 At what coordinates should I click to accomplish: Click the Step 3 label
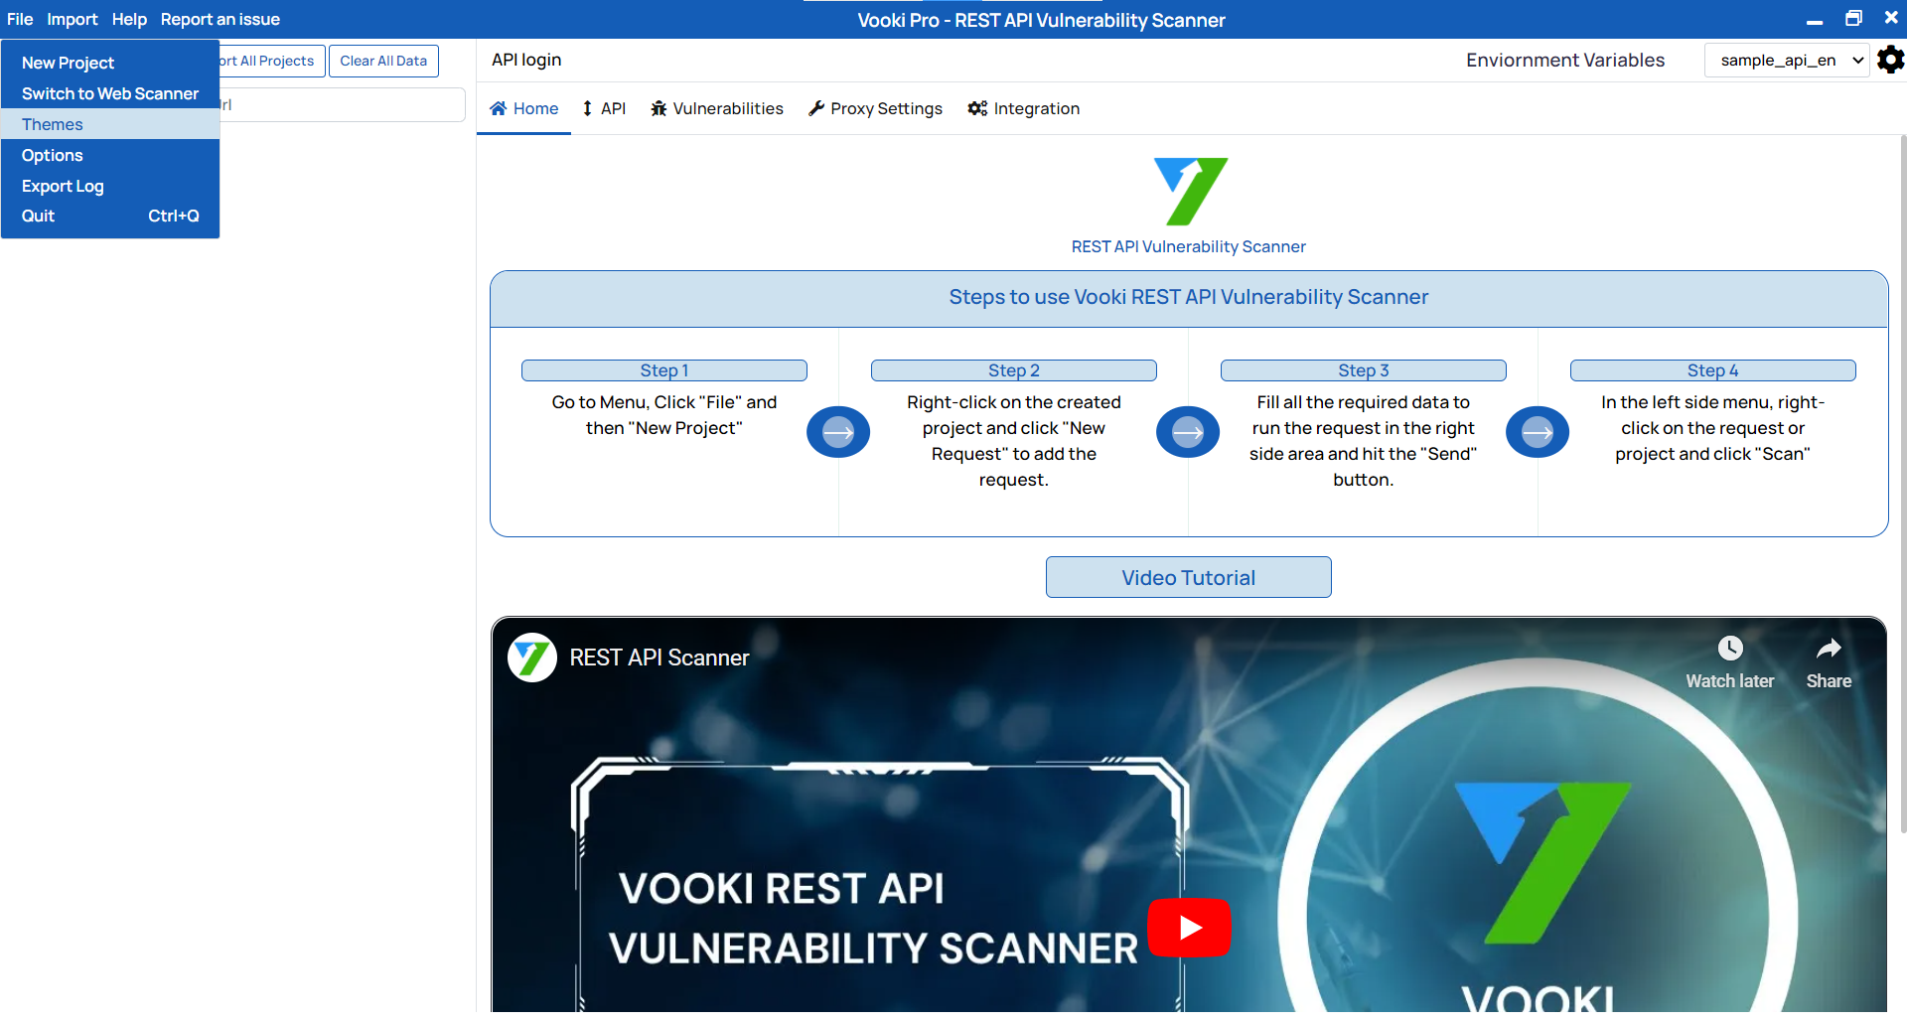[x=1364, y=370]
